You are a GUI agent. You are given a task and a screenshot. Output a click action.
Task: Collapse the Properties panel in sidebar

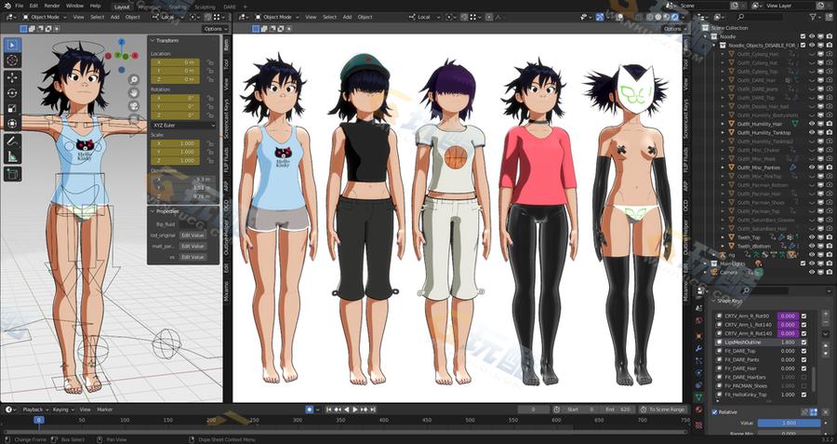coord(152,211)
